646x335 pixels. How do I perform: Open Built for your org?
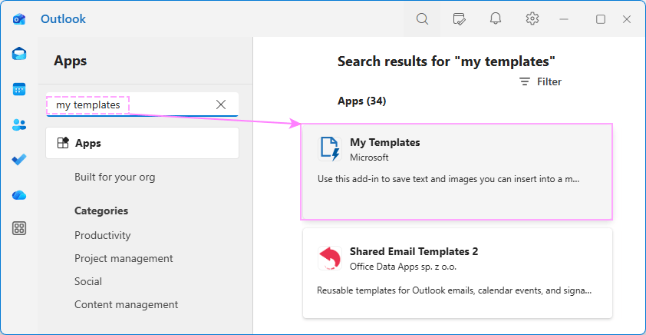tap(115, 177)
